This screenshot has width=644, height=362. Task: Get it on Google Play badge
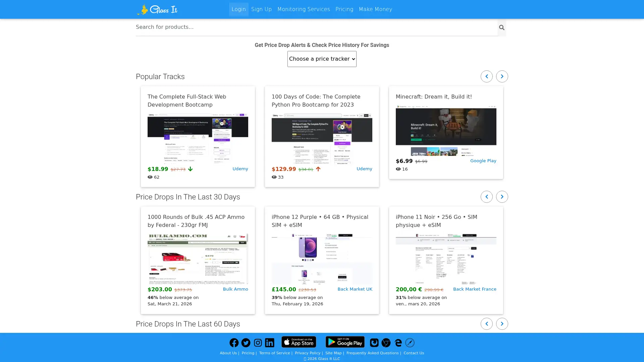345,342
